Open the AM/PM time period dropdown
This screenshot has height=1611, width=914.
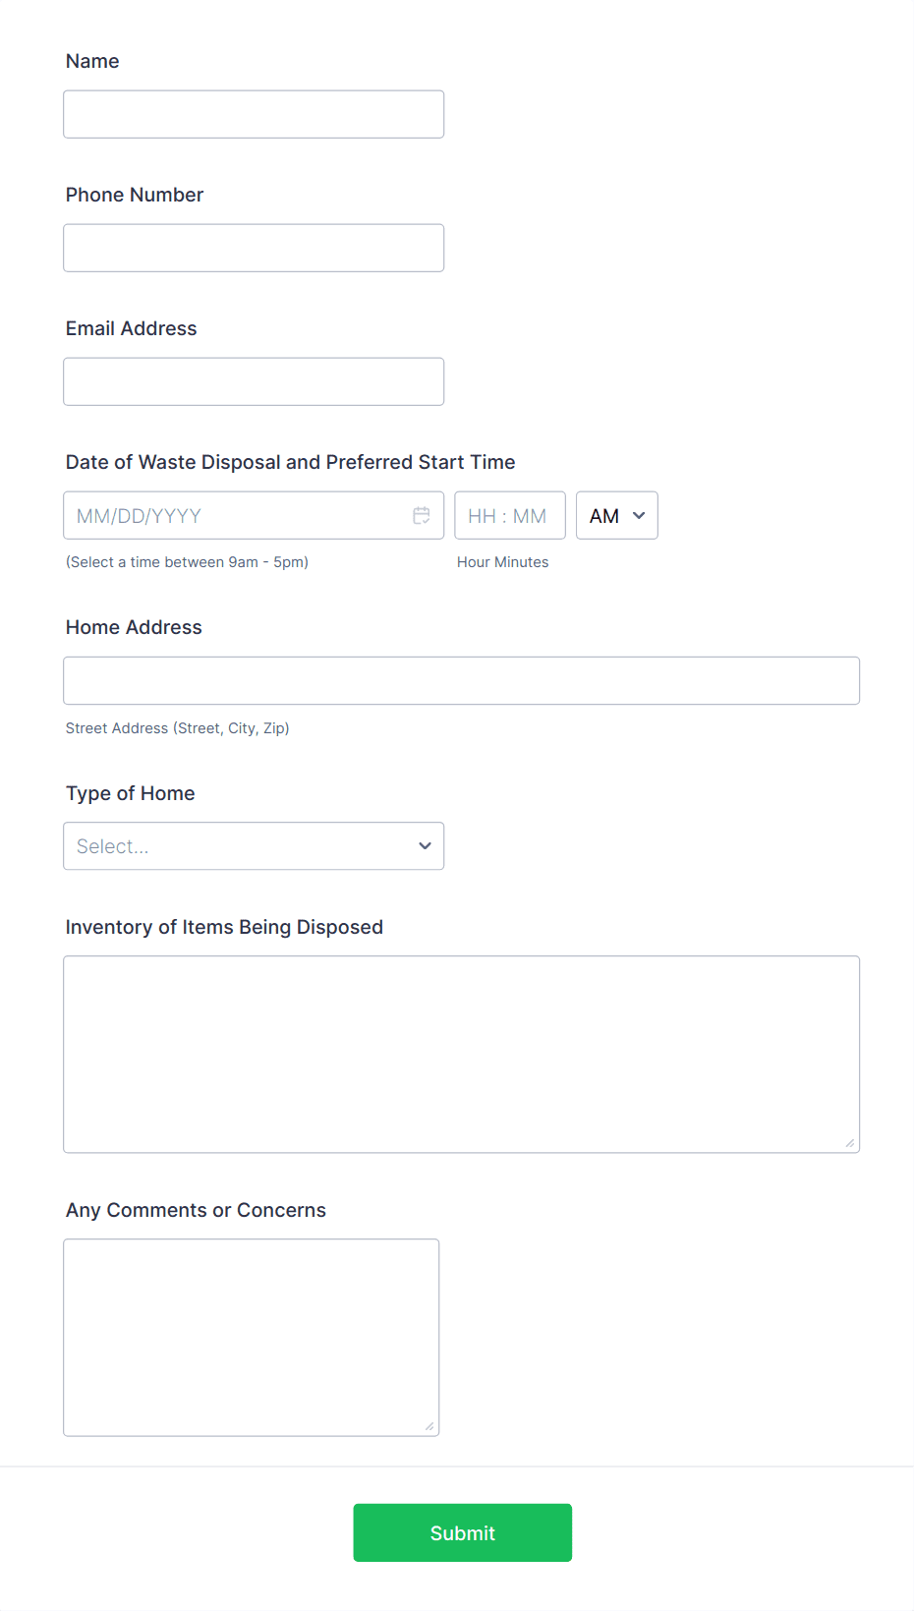point(616,514)
